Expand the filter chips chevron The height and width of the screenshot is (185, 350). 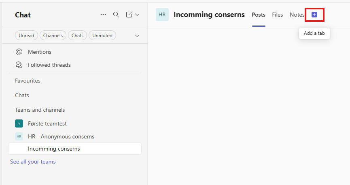[137, 36]
